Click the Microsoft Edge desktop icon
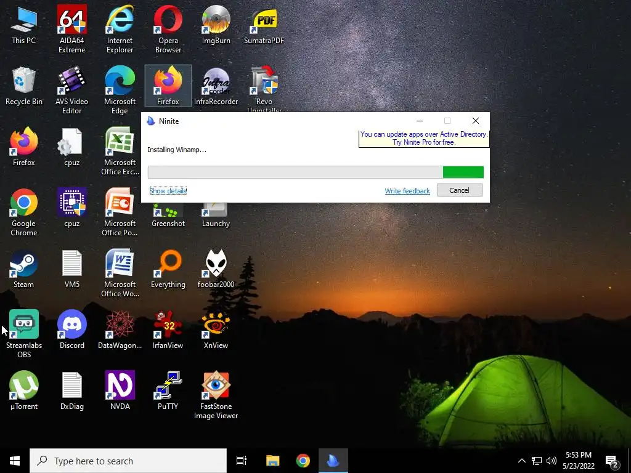Viewport: 631px width, 473px height. 120,90
